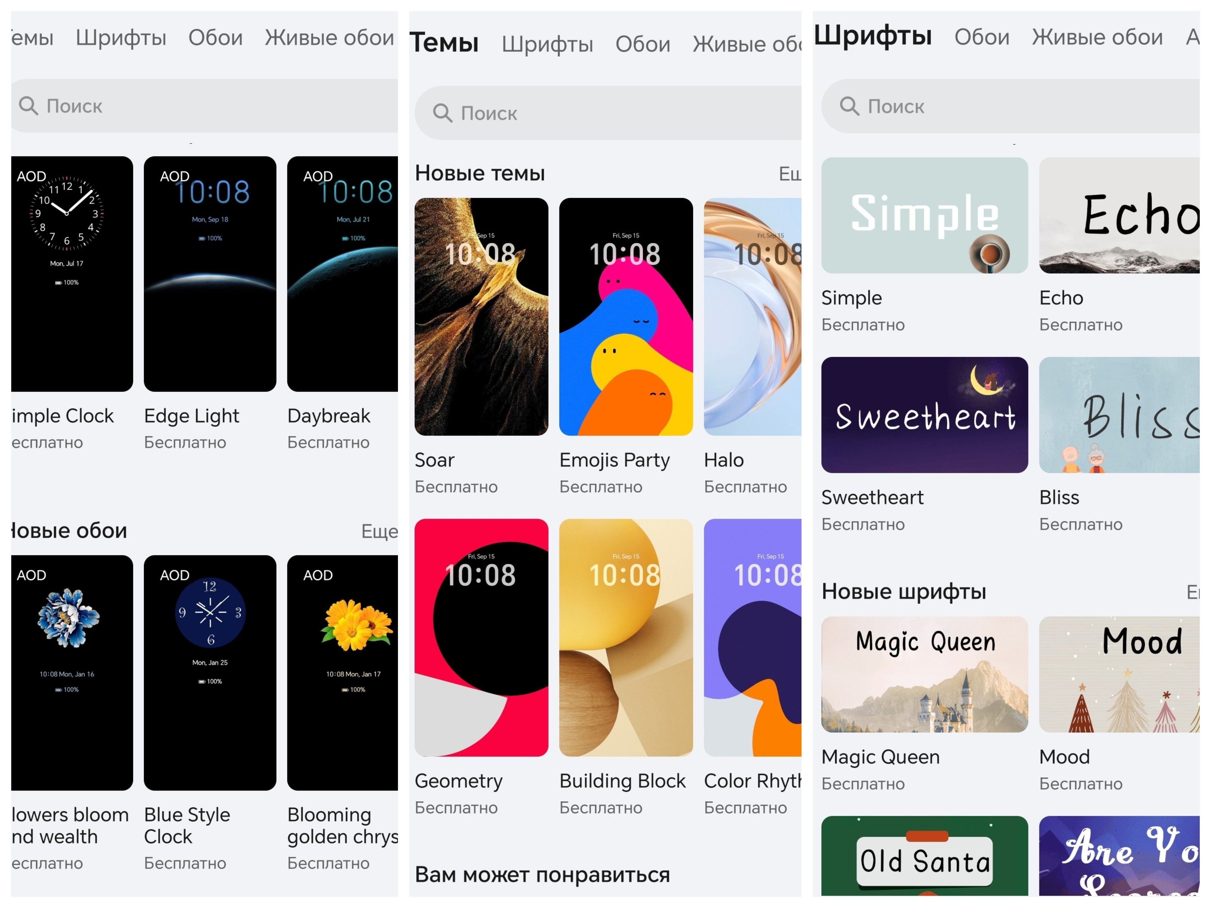Image resolution: width=1211 pixels, height=908 pixels.
Task: Open Живые обои tab in left panel
Action: (330, 38)
